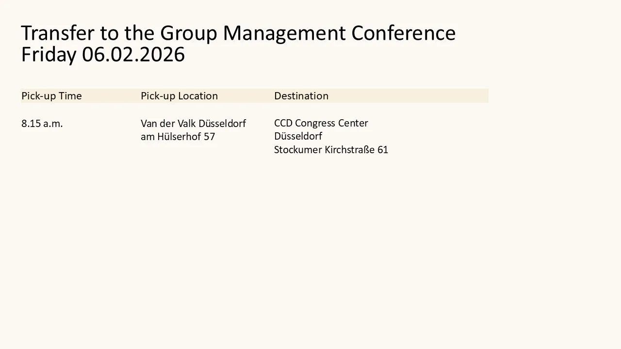Screen dimensions: 621x349
Task: Click "Düsseldorf" in the pick-up location cell
Action: pyautogui.click(x=222, y=124)
